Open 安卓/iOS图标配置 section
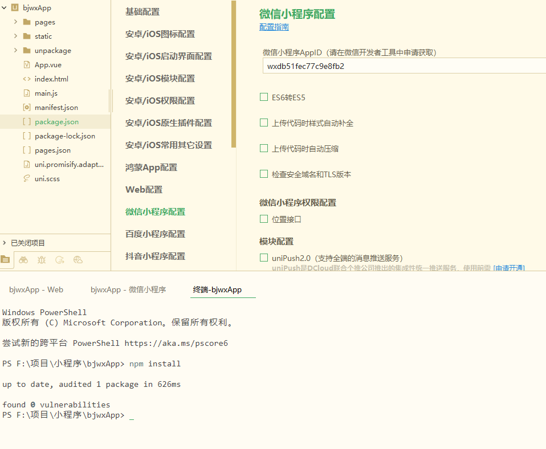The height and width of the screenshot is (449, 546). coord(160,34)
